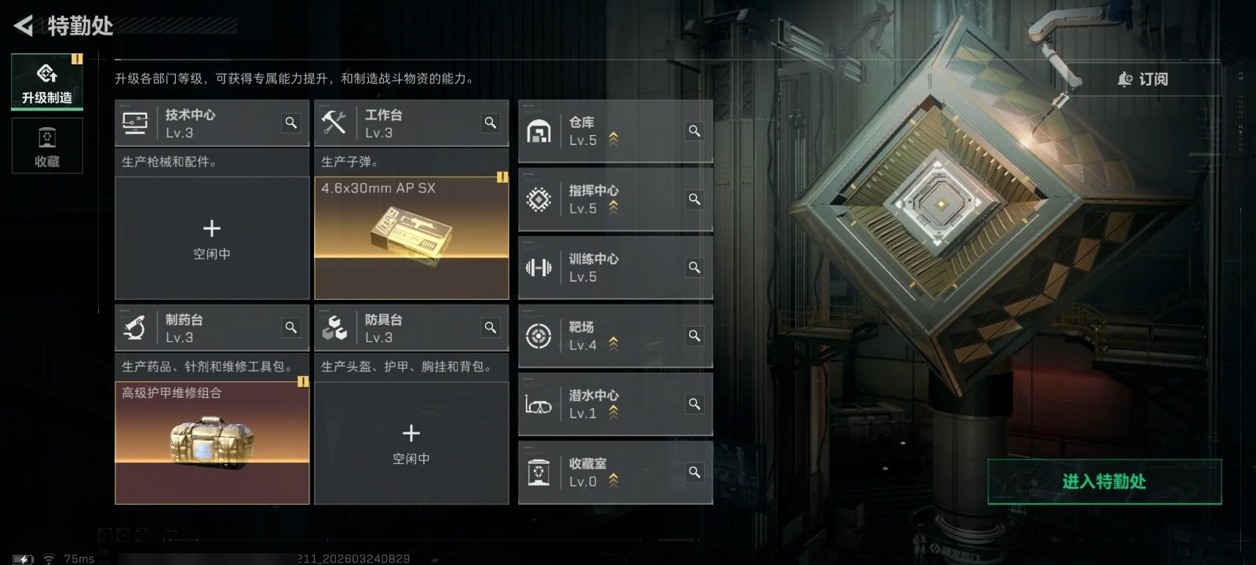Open magnifier details for 潜水中心
This screenshot has height=565, width=1256.
coord(695,404)
